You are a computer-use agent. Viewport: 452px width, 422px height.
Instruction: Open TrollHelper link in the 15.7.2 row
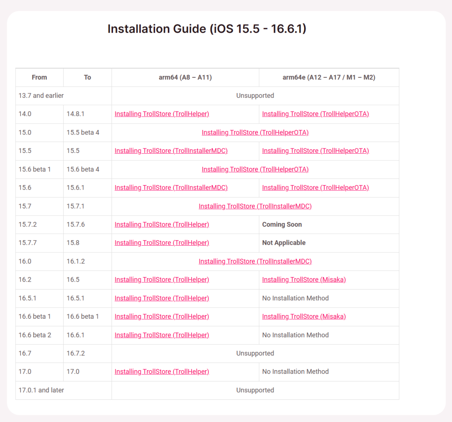[x=162, y=224]
